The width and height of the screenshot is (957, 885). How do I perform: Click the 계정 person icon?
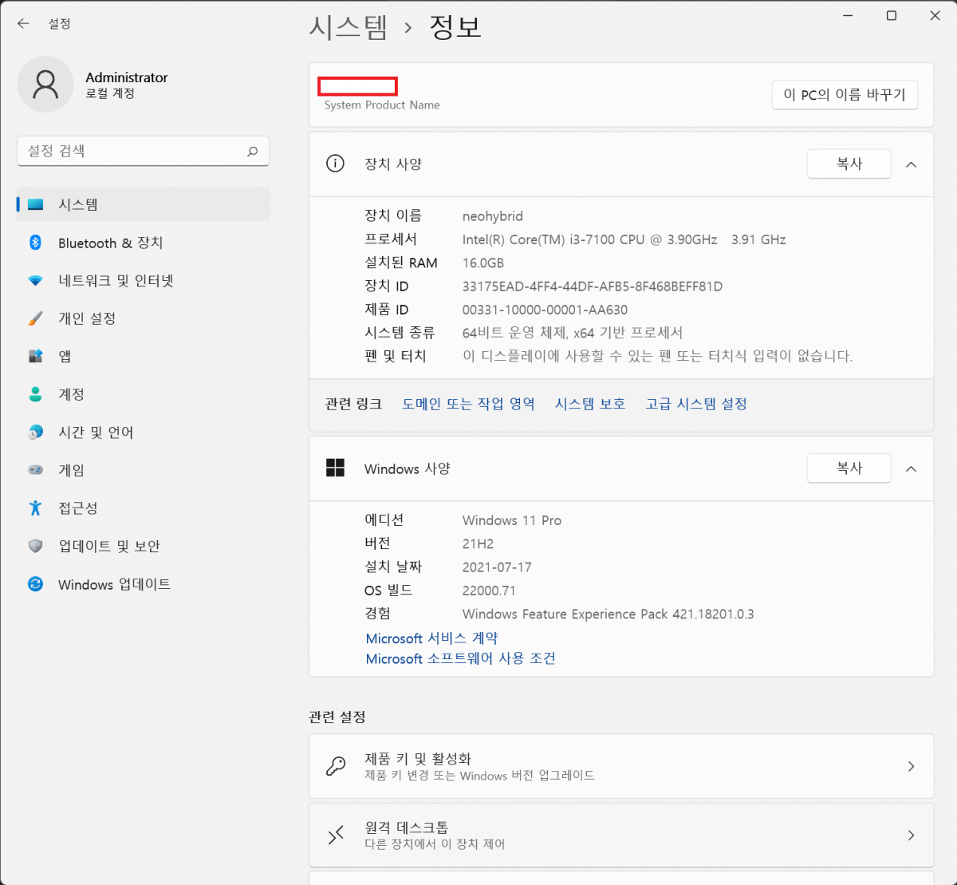coord(35,394)
